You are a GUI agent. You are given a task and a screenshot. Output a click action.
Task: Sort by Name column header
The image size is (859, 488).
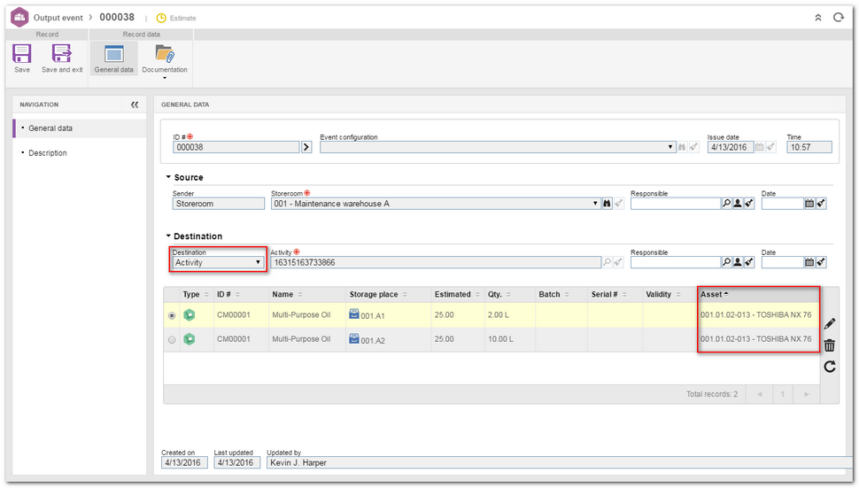306,294
